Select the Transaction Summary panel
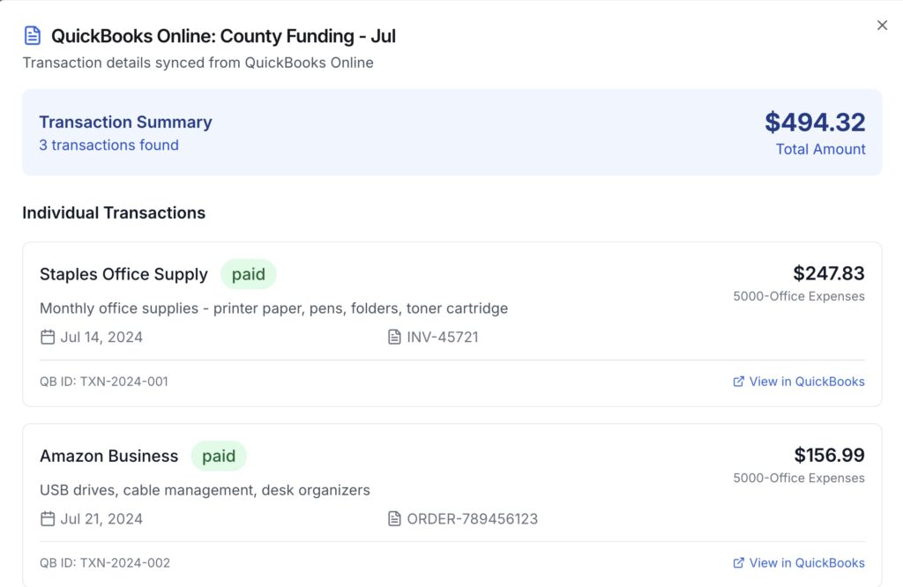This screenshot has width=903, height=587. click(451, 132)
